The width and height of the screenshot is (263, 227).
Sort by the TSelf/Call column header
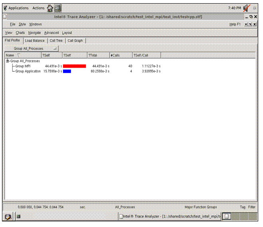146,55
